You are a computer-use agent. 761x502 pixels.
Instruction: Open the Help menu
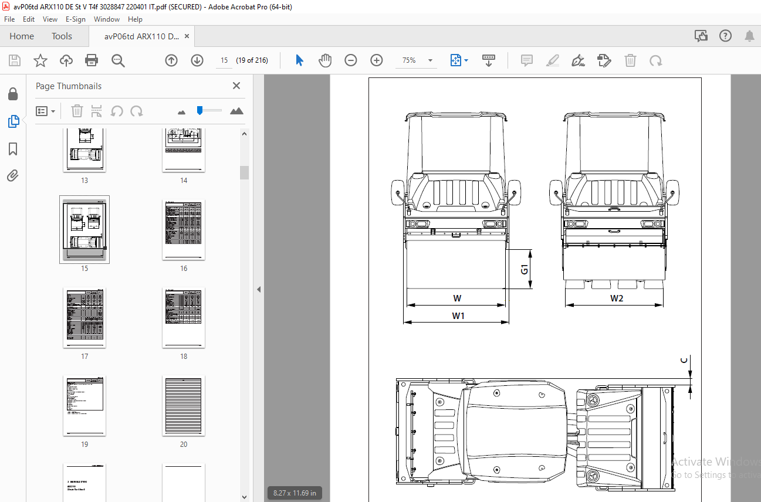pos(135,19)
